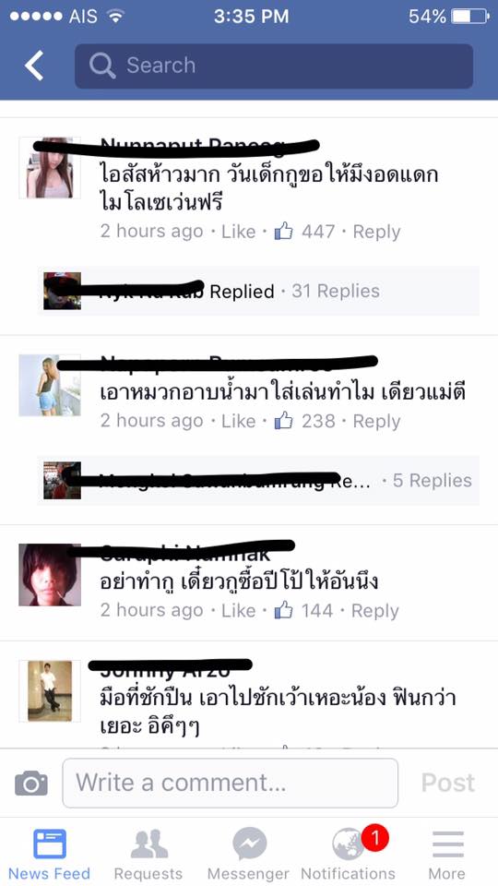Click the Post button
The width and height of the screenshot is (498, 886).
pyautogui.click(x=448, y=784)
